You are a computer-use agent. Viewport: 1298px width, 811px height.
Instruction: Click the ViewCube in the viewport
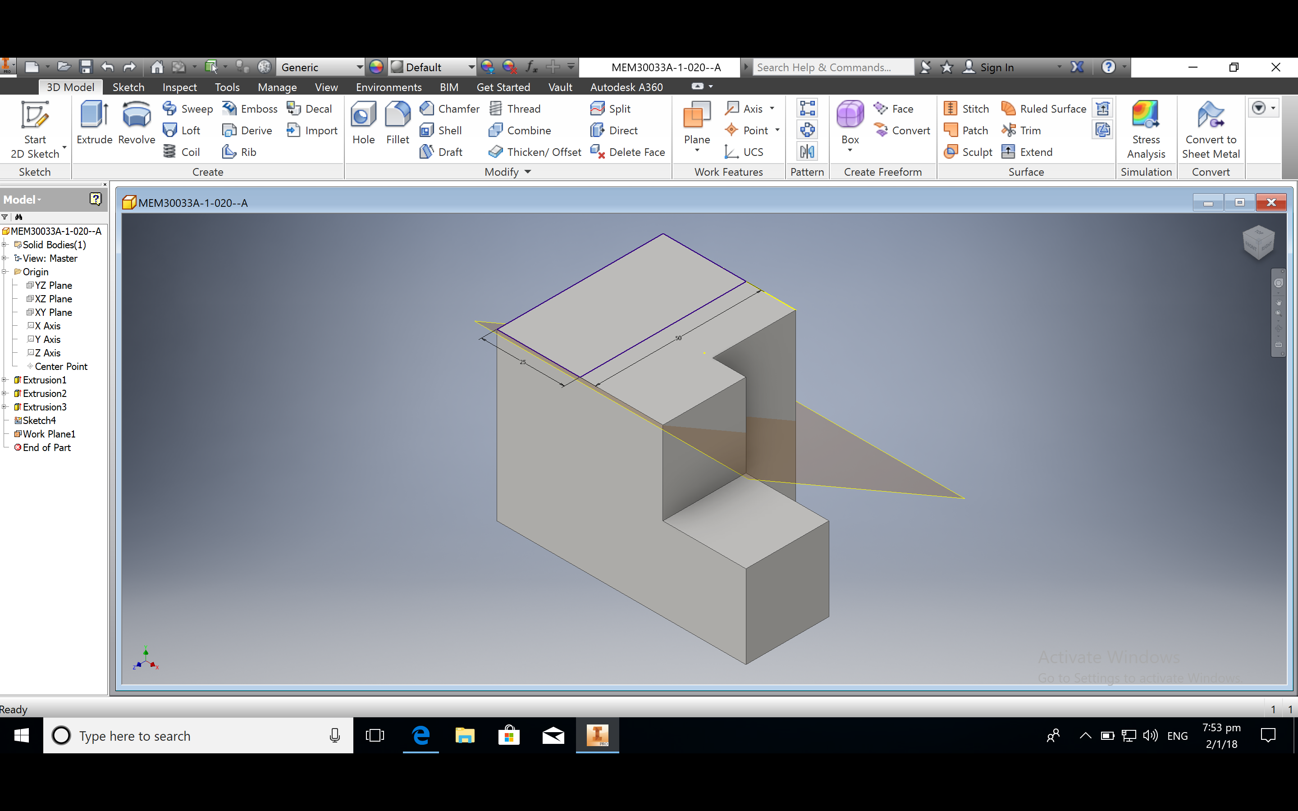(x=1258, y=242)
